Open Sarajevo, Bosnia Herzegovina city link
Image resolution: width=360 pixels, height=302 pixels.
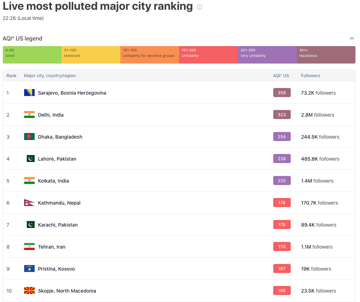72,93
